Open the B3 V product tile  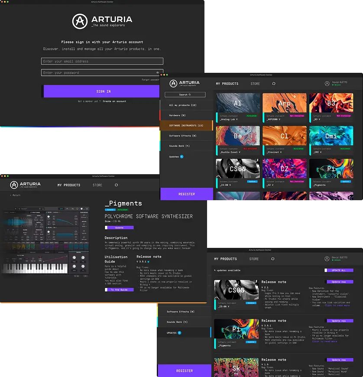click(x=331, y=107)
